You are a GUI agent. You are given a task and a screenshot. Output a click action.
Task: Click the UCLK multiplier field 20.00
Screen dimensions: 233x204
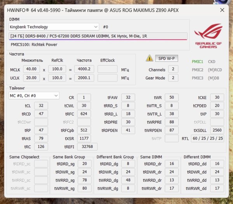coord(31,78)
